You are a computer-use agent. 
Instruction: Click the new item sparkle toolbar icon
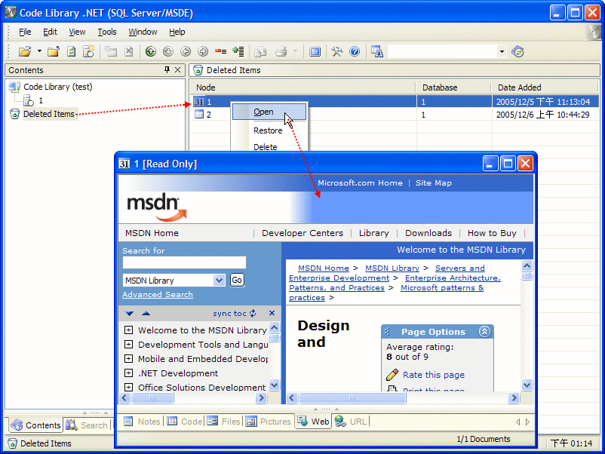click(x=88, y=51)
